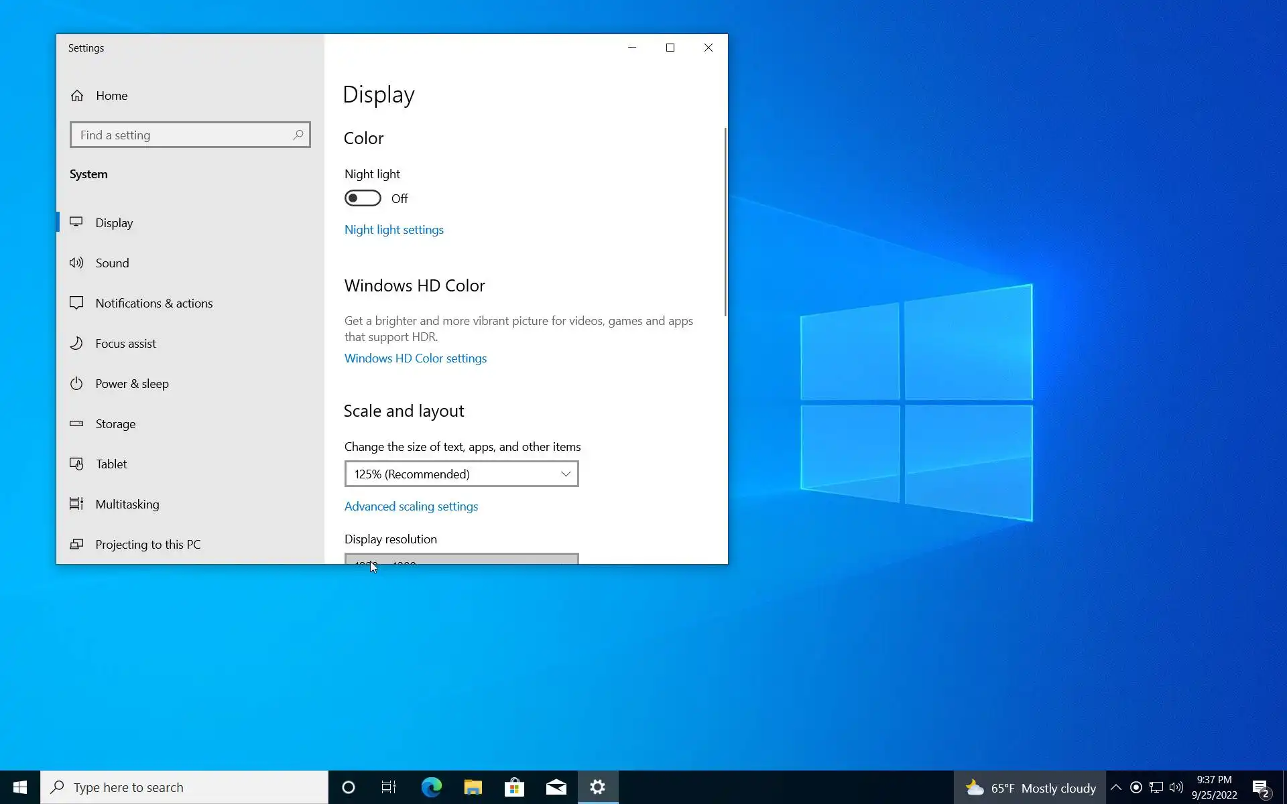Click the Find a setting search box
The width and height of the screenshot is (1287, 804).
pyautogui.click(x=182, y=135)
